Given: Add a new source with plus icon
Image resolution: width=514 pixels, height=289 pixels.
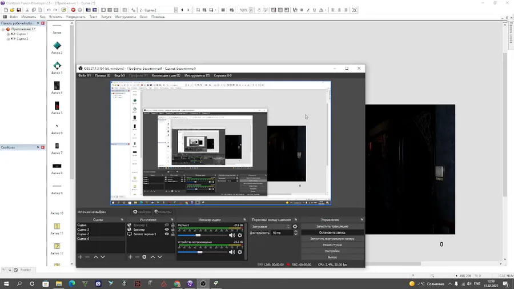Looking at the screenshot, I should 130,257.
